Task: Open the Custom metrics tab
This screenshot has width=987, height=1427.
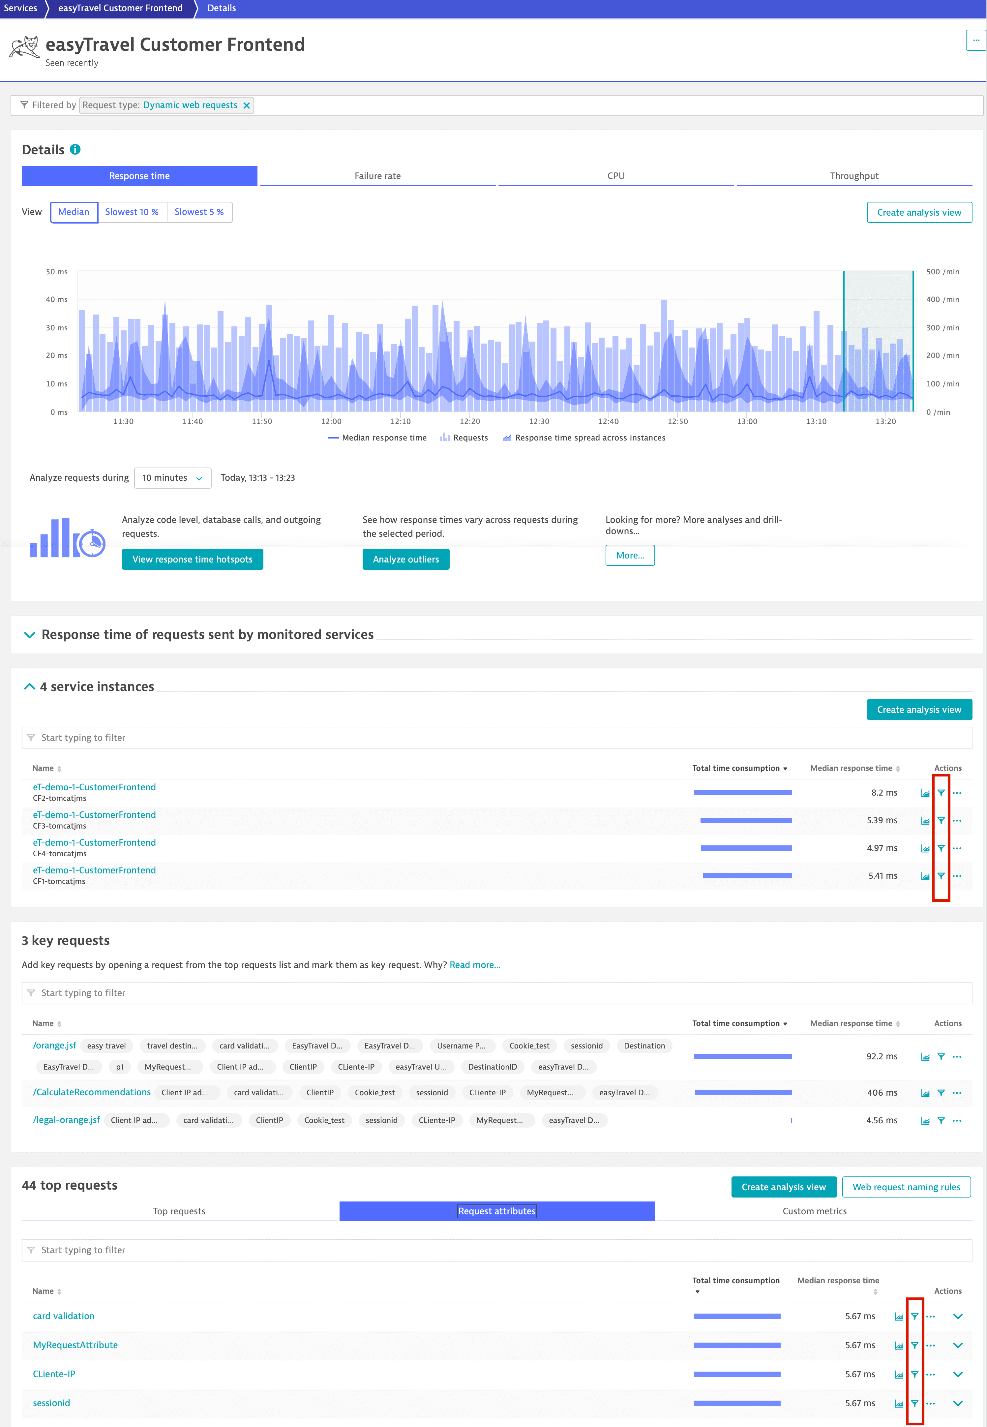Action: click(814, 1211)
